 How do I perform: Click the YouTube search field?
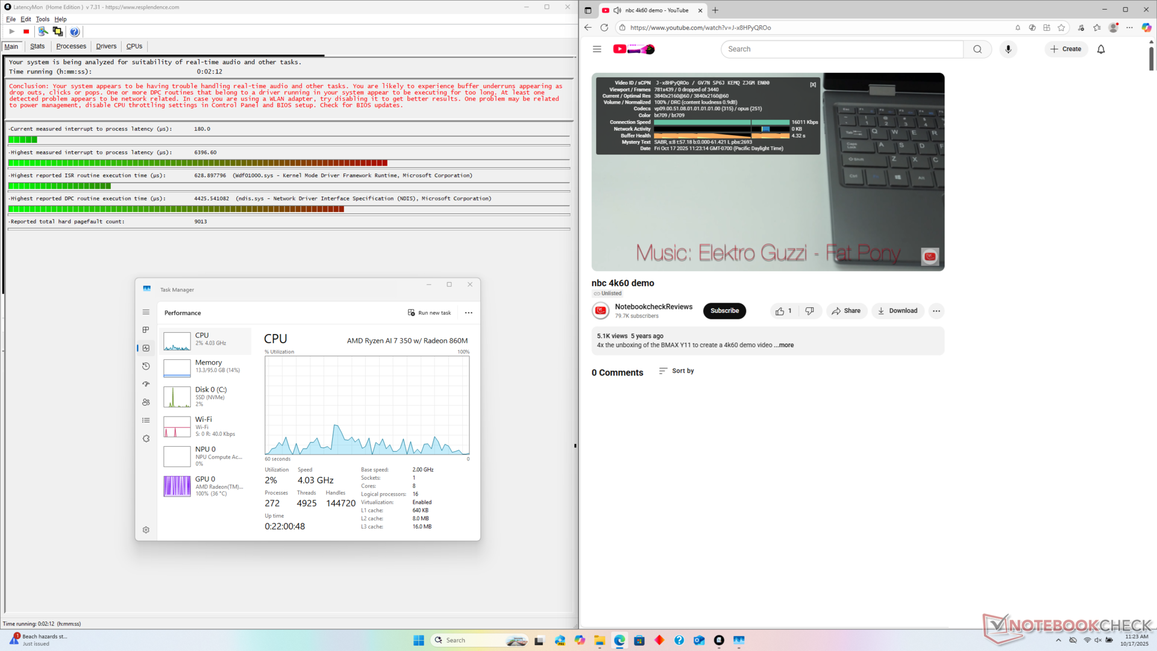coord(841,49)
